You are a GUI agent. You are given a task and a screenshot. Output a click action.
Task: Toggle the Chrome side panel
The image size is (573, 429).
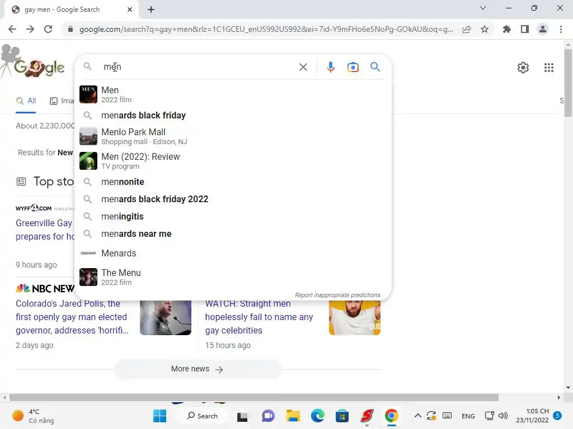525,29
